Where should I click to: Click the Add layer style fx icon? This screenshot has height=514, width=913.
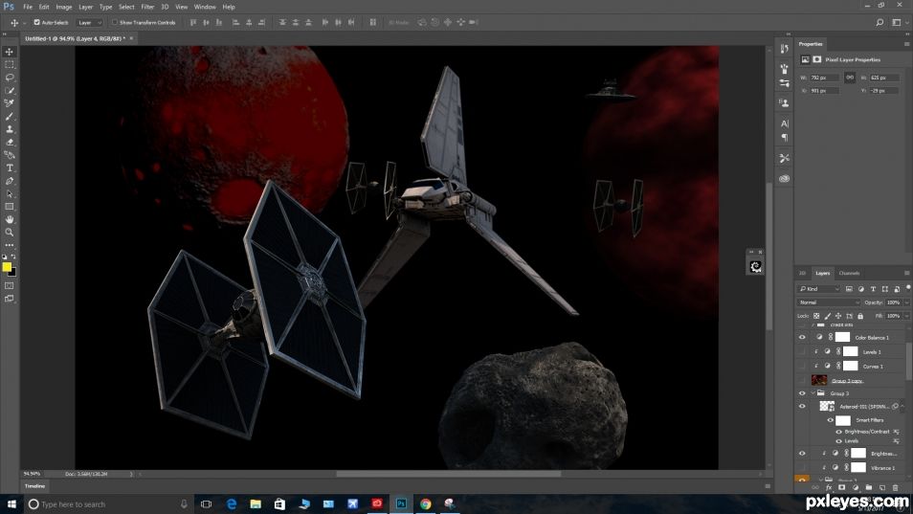point(829,488)
